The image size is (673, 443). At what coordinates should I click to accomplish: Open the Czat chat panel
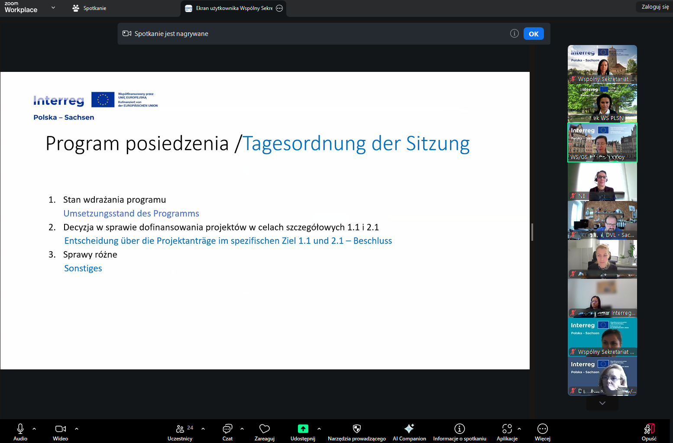tap(227, 432)
